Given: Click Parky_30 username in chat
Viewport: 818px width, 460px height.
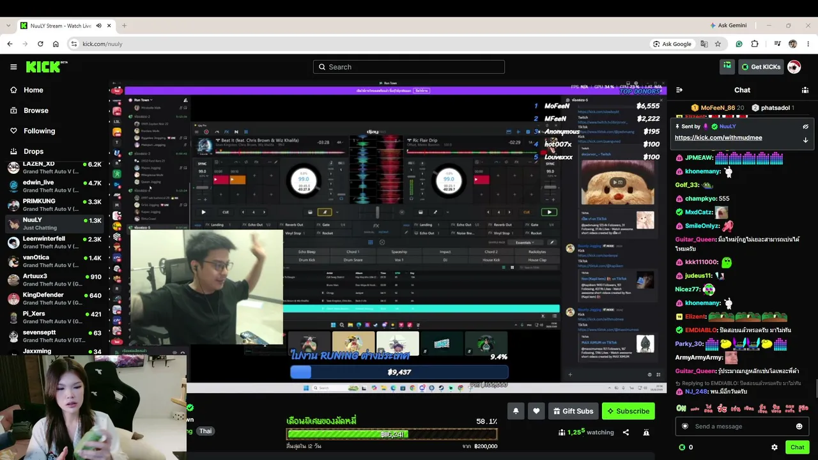Looking at the screenshot, I should tap(689, 344).
